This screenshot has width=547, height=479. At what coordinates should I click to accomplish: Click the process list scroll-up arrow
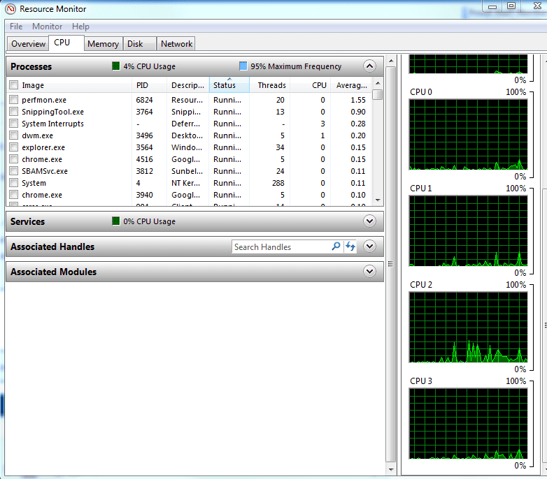tap(378, 83)
